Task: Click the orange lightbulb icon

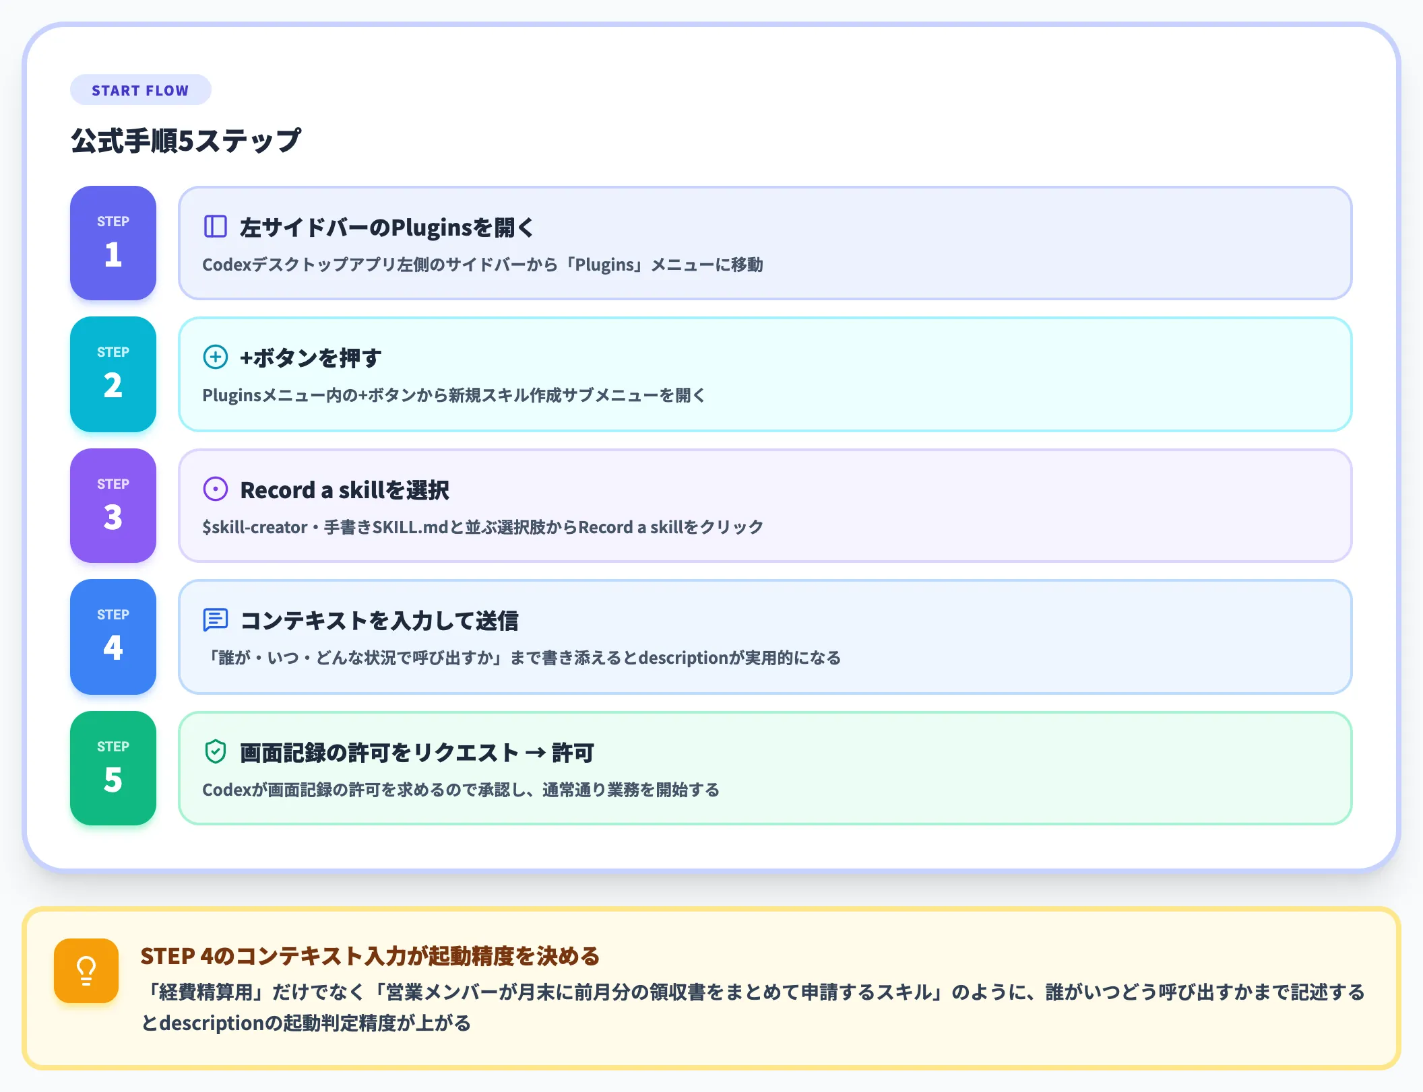Action: (86, 971)
